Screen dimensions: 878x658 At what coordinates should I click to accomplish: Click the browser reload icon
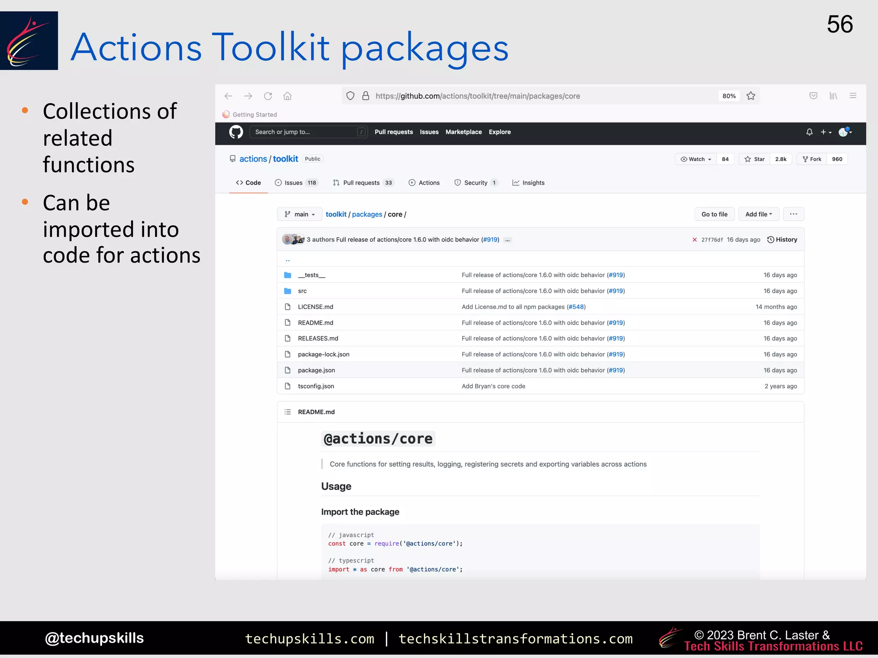(268, 96)
